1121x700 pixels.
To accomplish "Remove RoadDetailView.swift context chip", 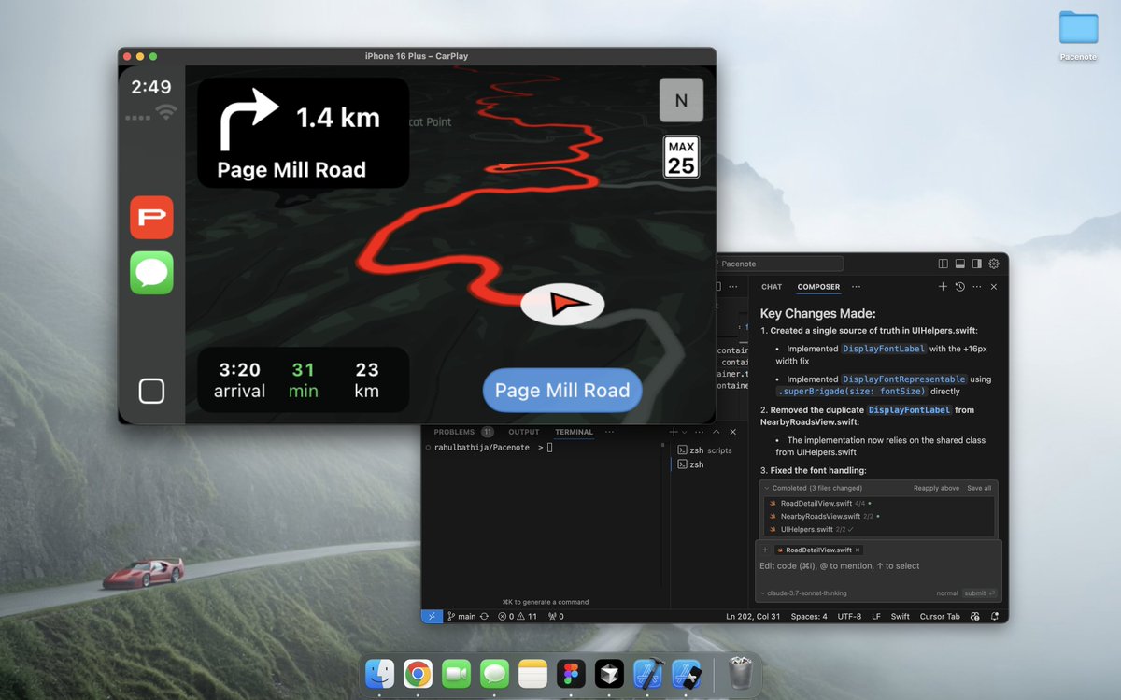I will (858, 550).
